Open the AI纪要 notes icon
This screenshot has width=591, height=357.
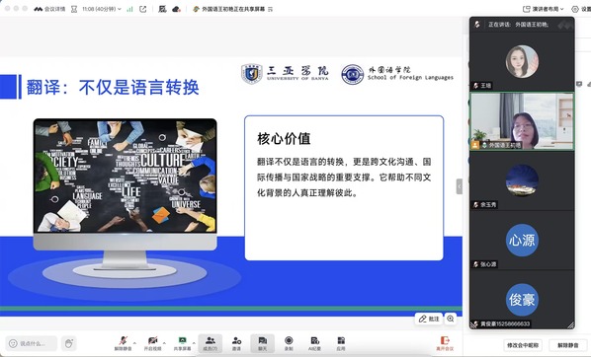click(314, 343)
